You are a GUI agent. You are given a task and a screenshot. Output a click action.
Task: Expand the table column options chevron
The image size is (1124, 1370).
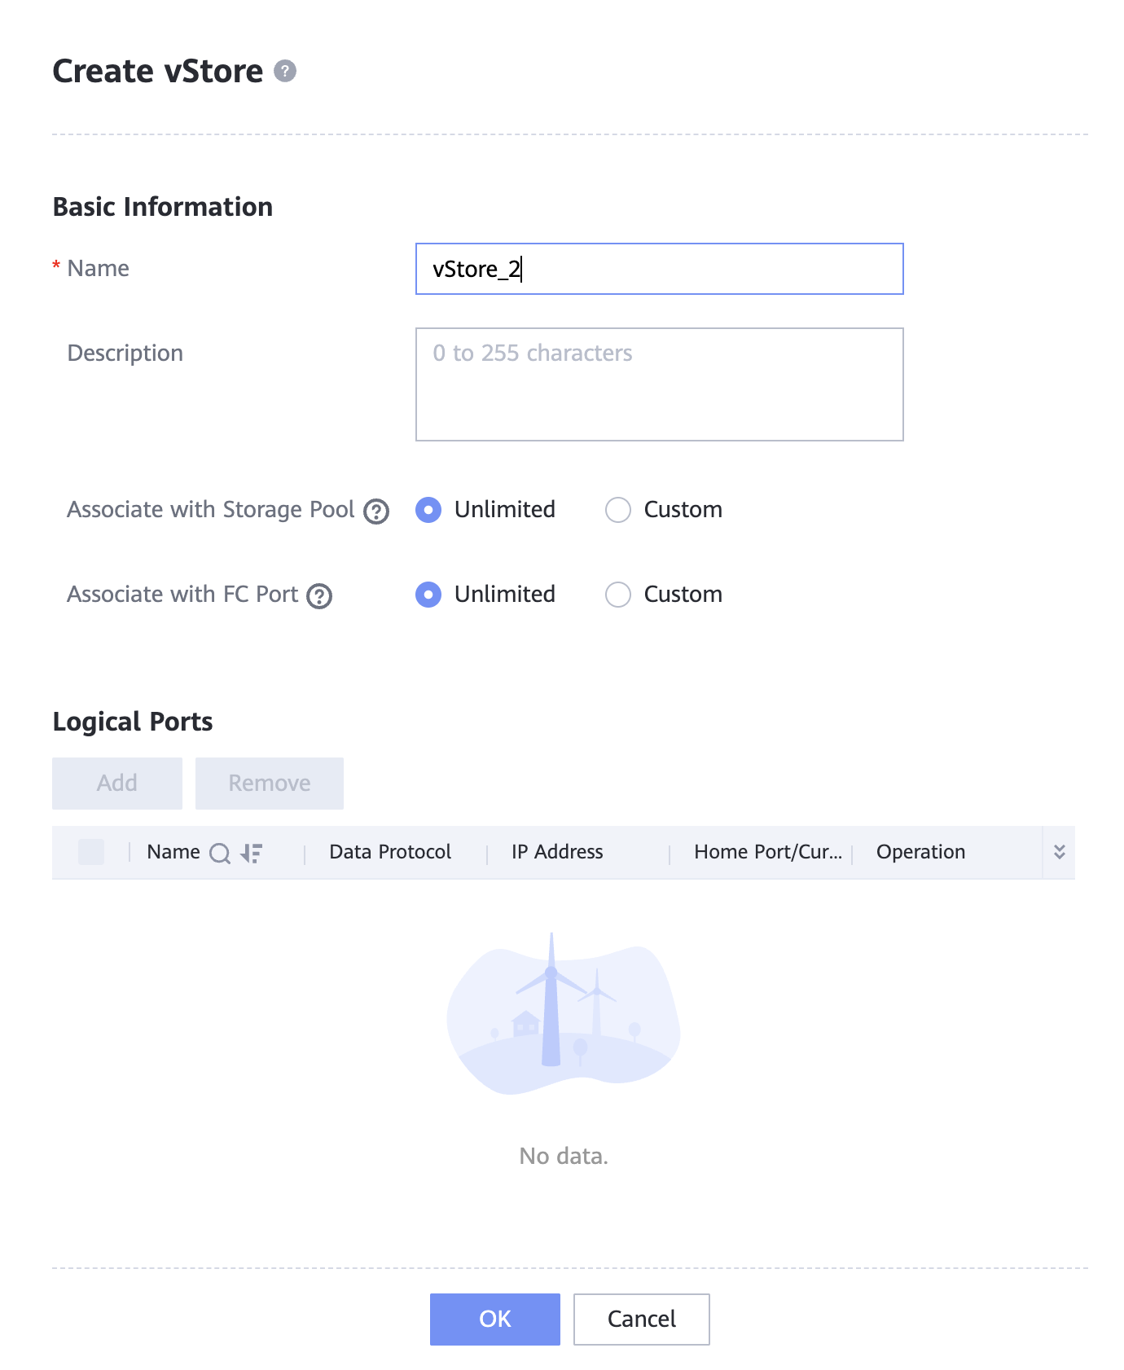tap(1059, 852)
